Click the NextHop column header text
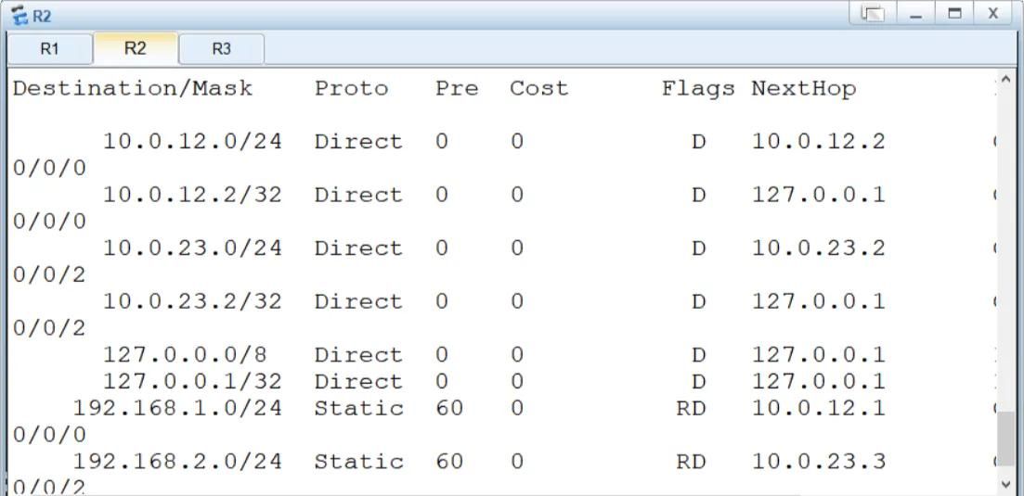 pyautogui.click(x=803, y=89)
